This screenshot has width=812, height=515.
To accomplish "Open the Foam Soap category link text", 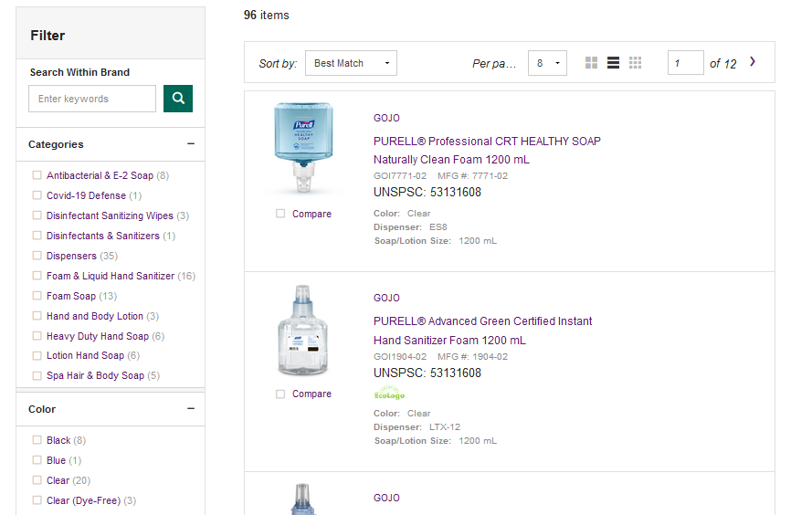I will pos(71,296).
